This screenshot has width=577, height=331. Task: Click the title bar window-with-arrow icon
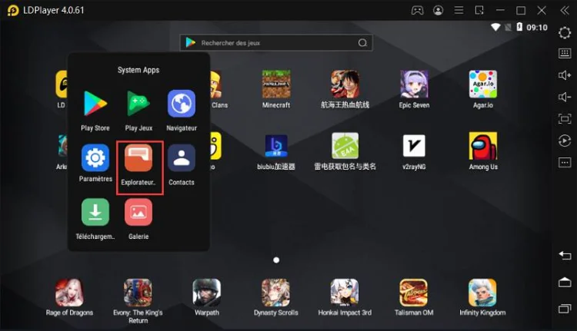pyautogui.click(x=479, y=10)
